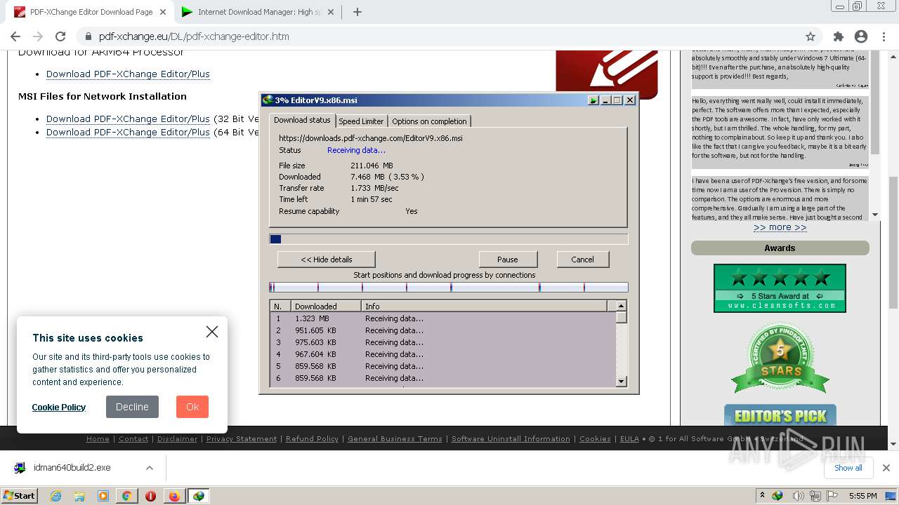The height and width of the screenshot is (505, 899).
Task: Reload the page with refresh icon
Action: [60, 36]
